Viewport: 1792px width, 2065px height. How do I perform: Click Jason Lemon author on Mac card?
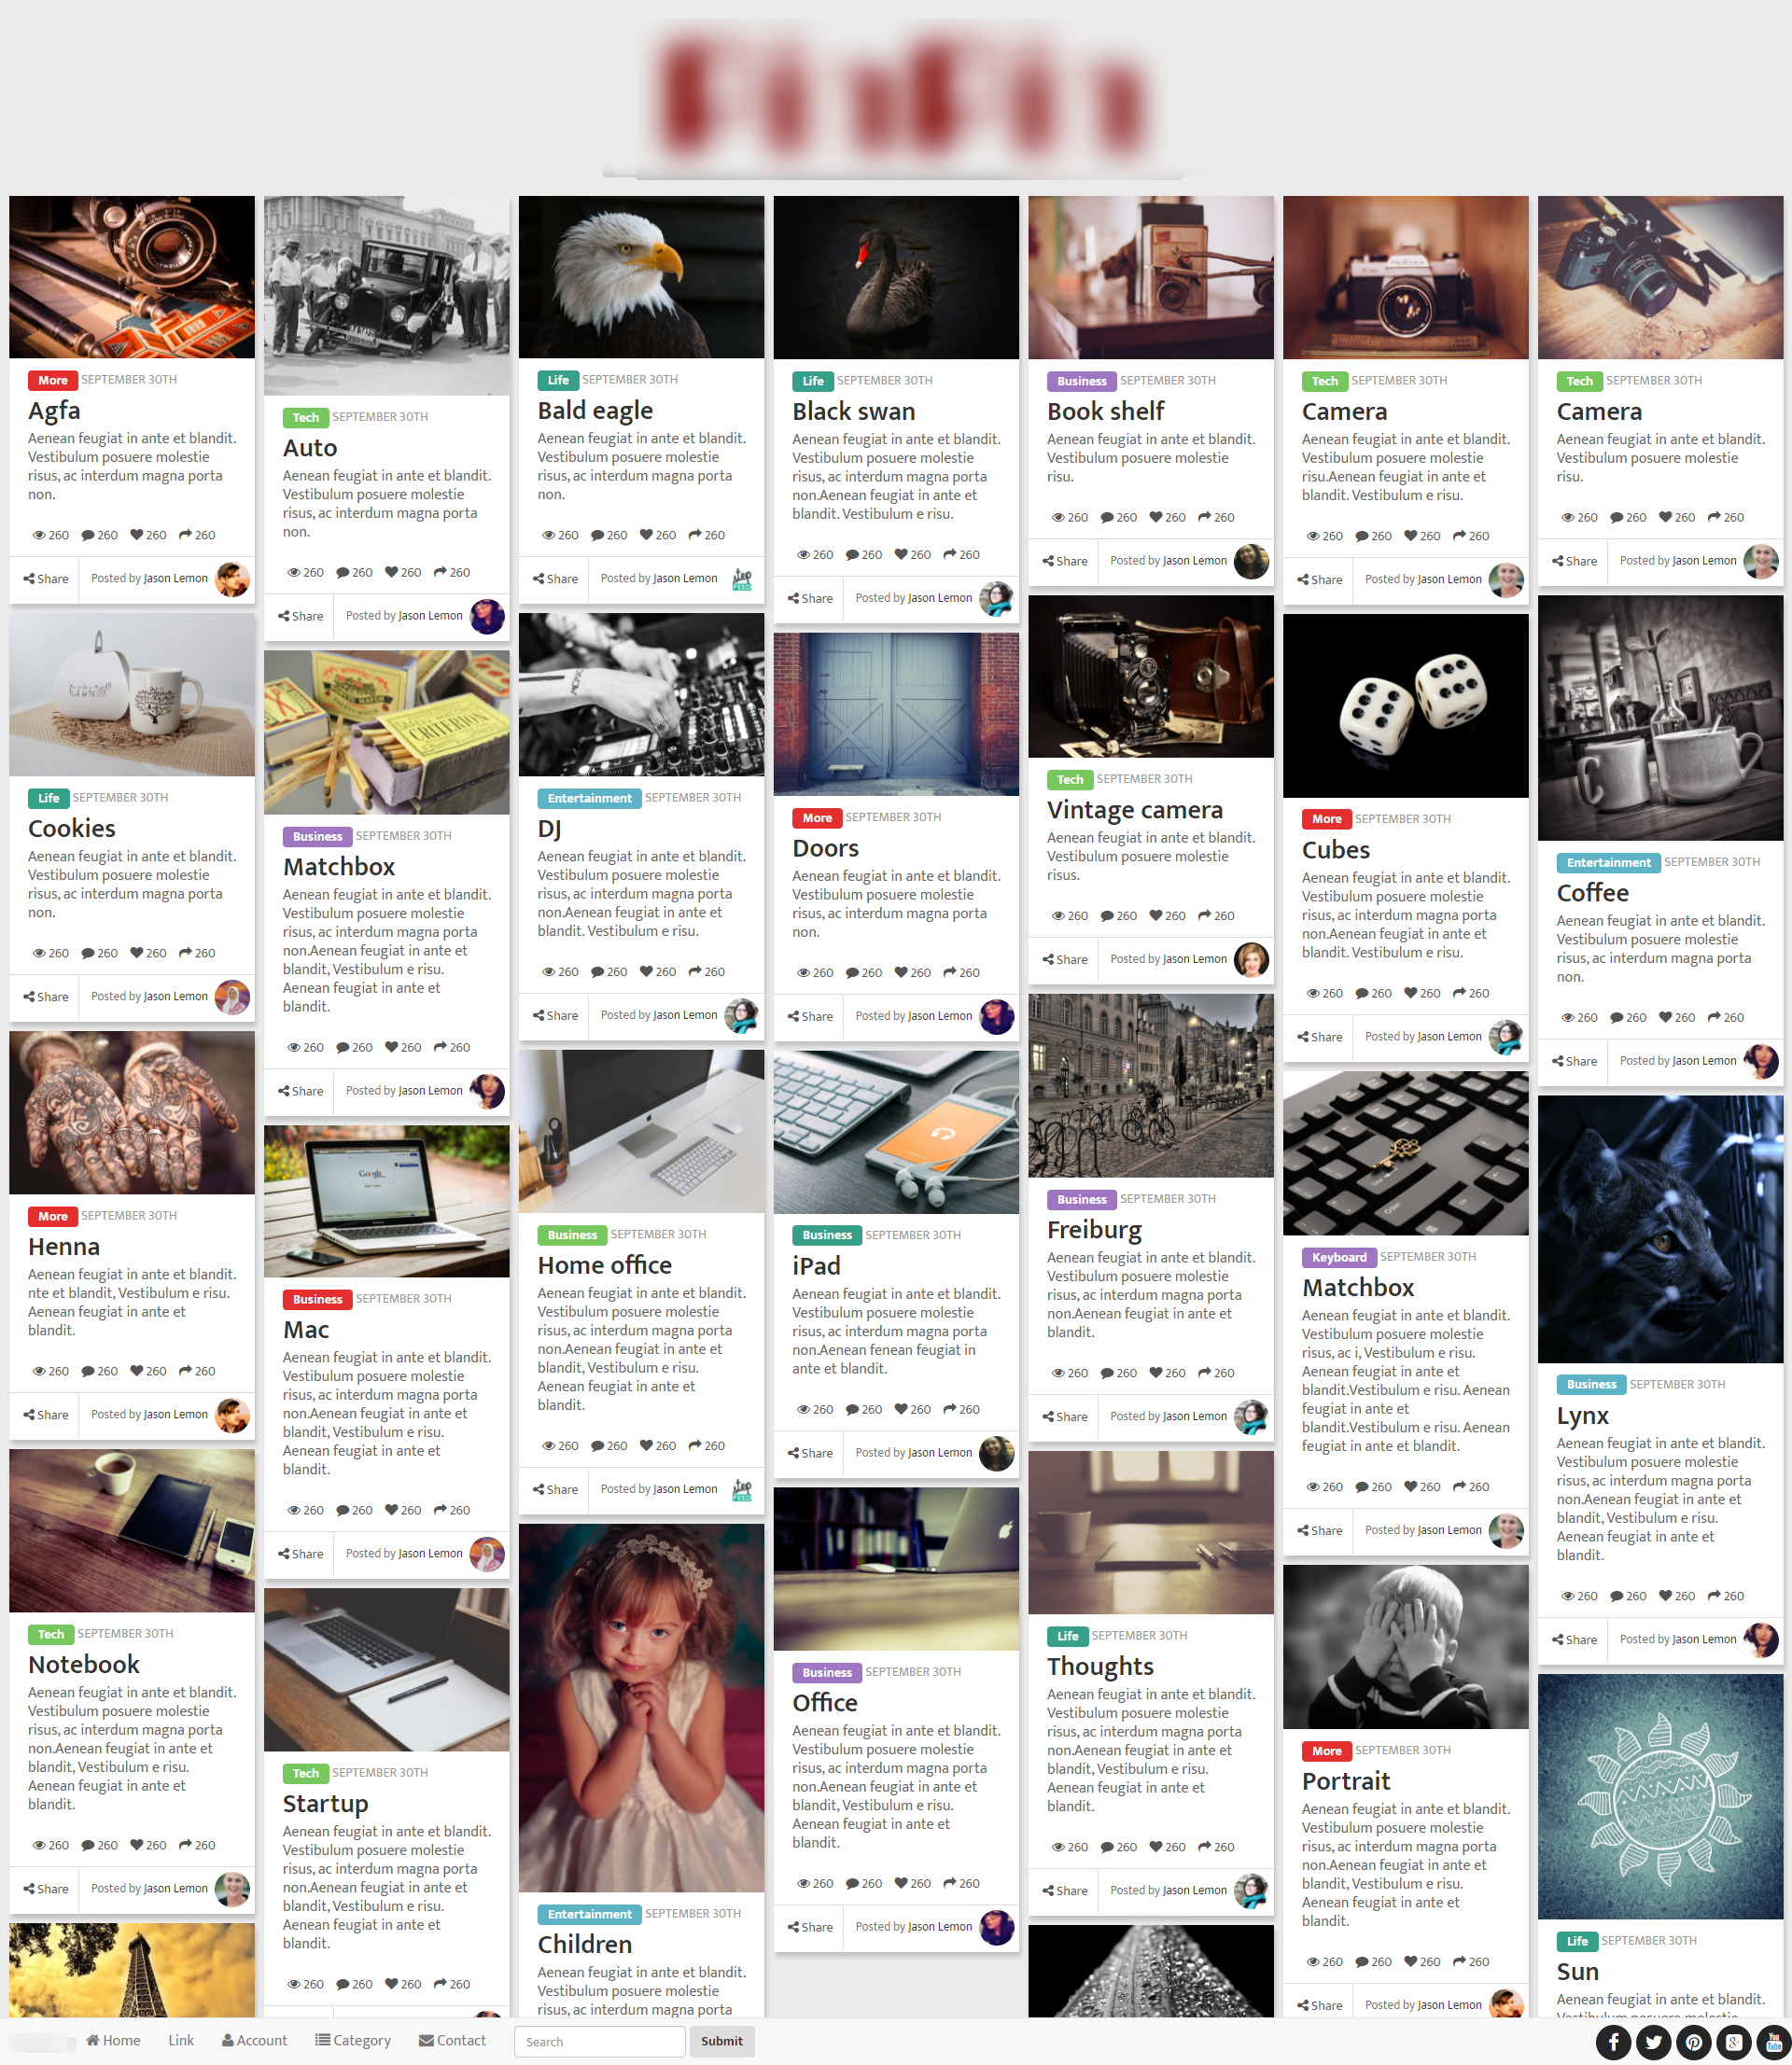click(430, 1554)
